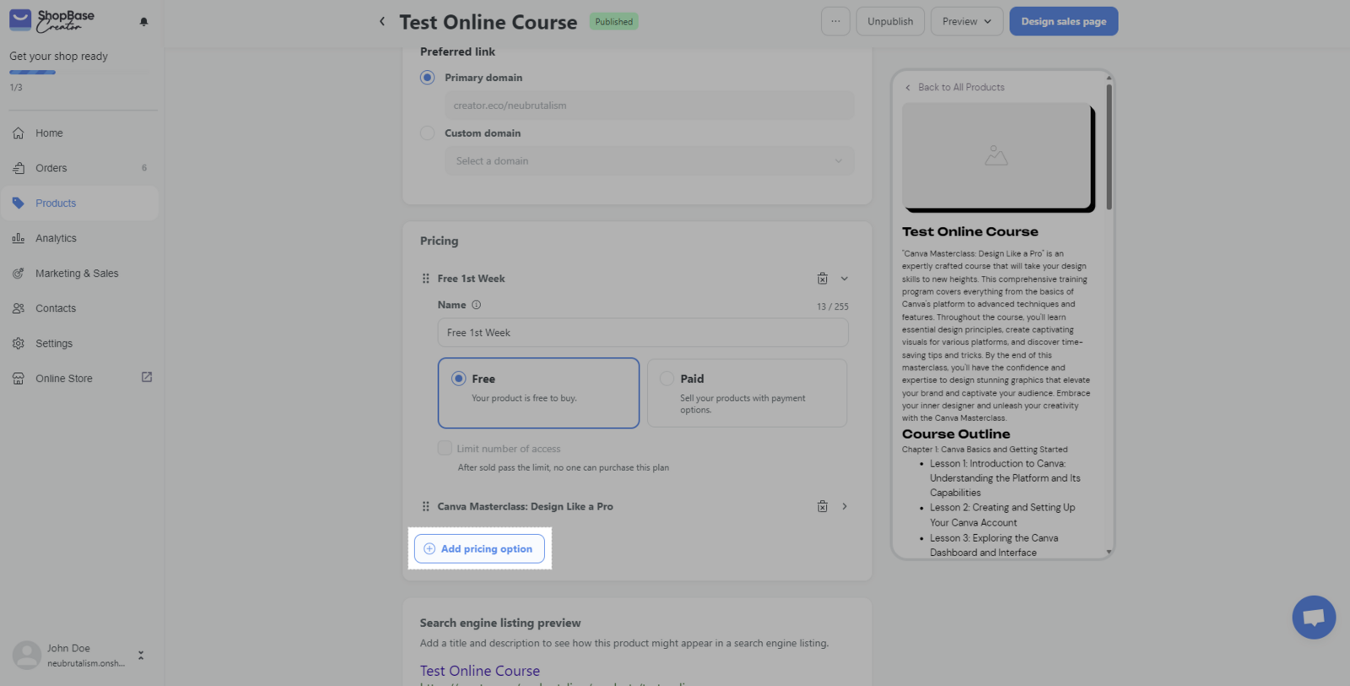Click the Orders count badge 6

[x=144, y=168]
